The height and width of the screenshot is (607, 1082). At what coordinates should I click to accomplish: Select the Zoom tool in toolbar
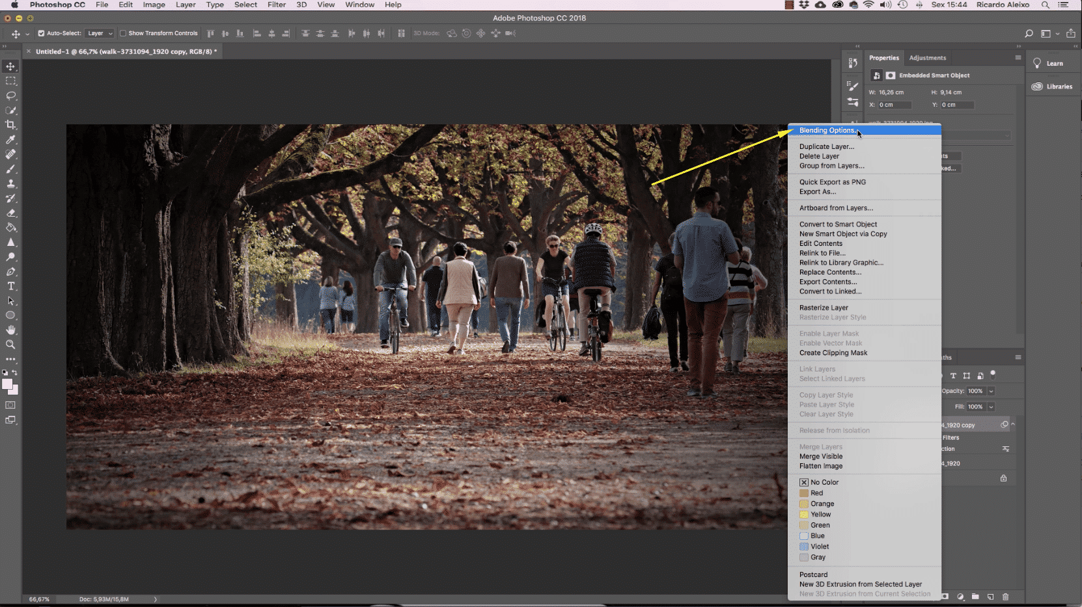(x=10, y=345)
